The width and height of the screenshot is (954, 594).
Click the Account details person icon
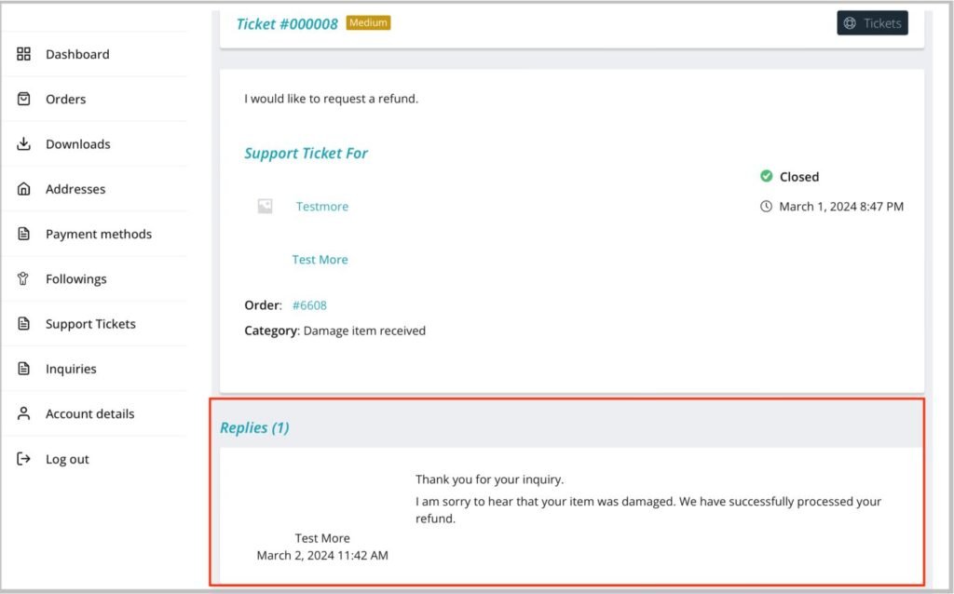[x=24, y=413]
